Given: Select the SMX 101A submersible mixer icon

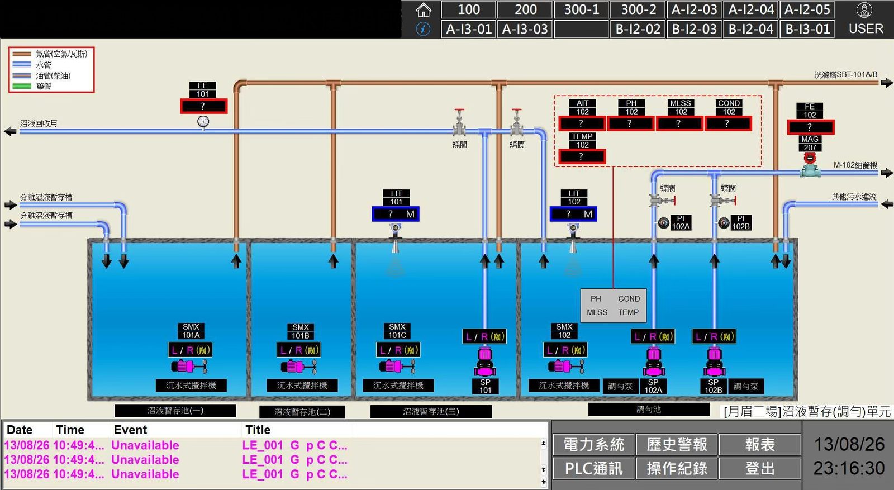Looking at the screenshot, I should pos(189,367).
